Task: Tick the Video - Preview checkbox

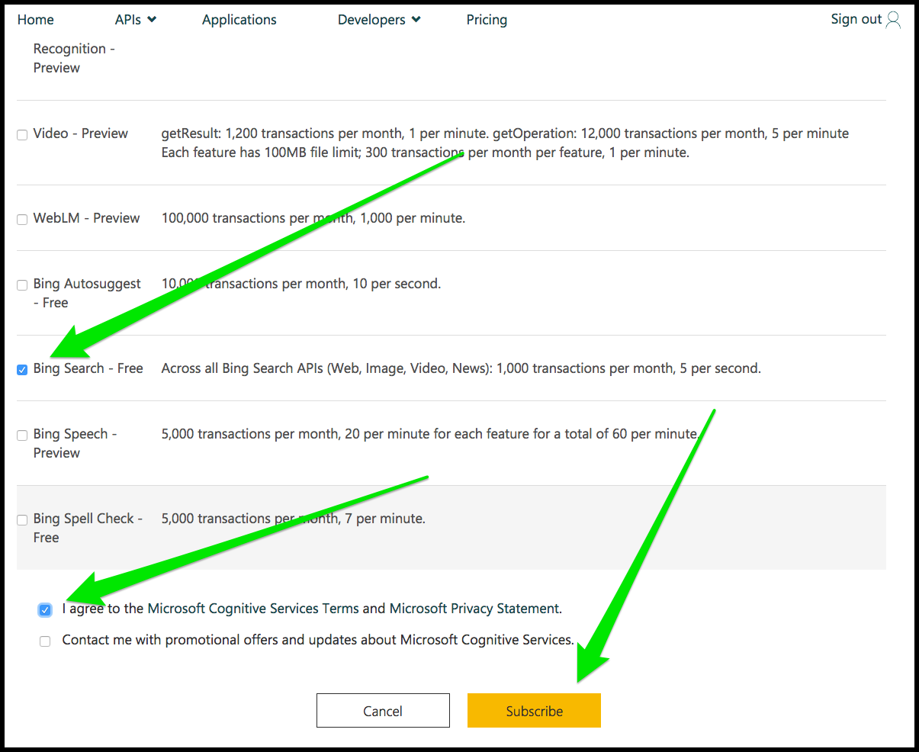Action: pos(22,135)
